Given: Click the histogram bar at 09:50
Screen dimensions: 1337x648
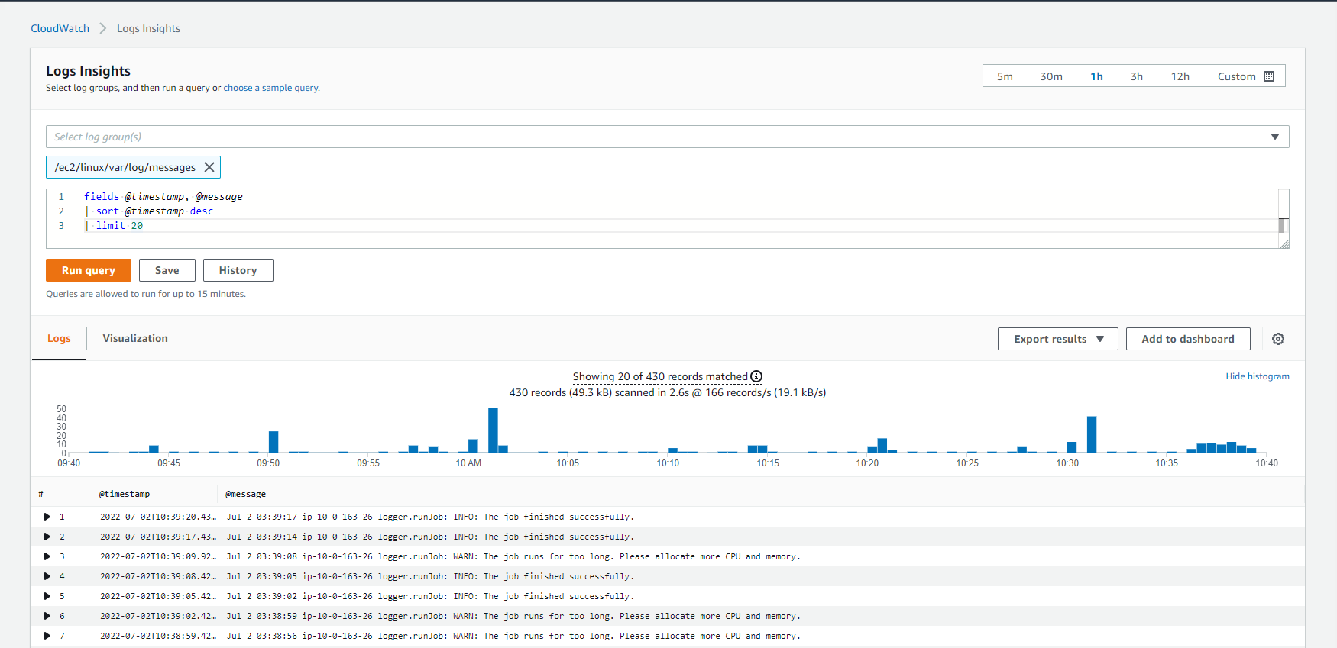Looking at the screenshot, I should (x=274, y=442).
